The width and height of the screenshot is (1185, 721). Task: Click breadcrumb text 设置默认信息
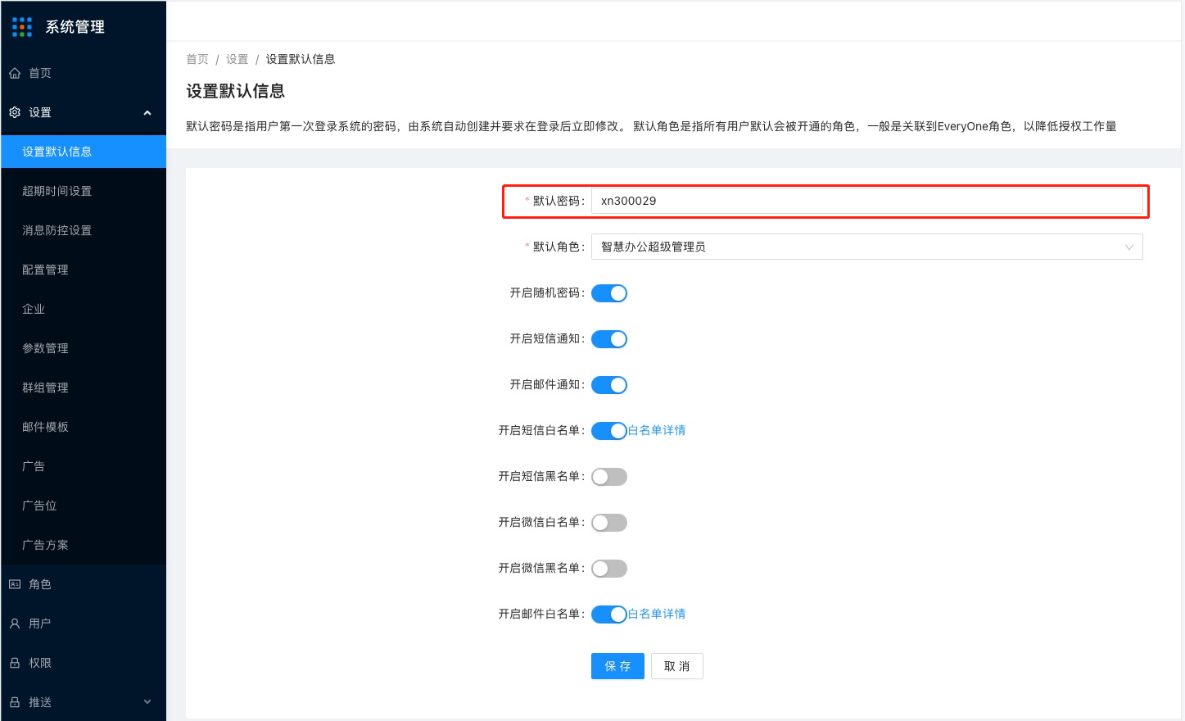(x=301, y=59)
